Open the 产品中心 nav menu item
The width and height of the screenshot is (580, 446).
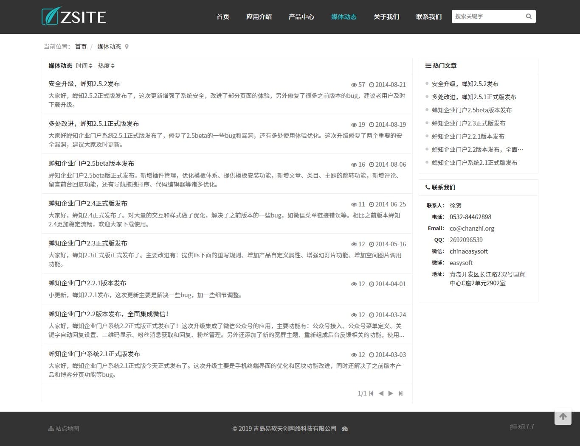(x=301, y=17)
